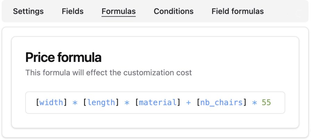Click the customization cost description text

click(108, 73)
